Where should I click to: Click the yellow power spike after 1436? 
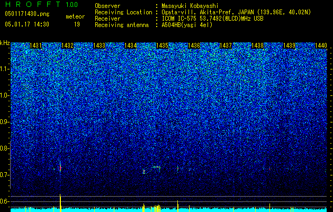[178, 206]
